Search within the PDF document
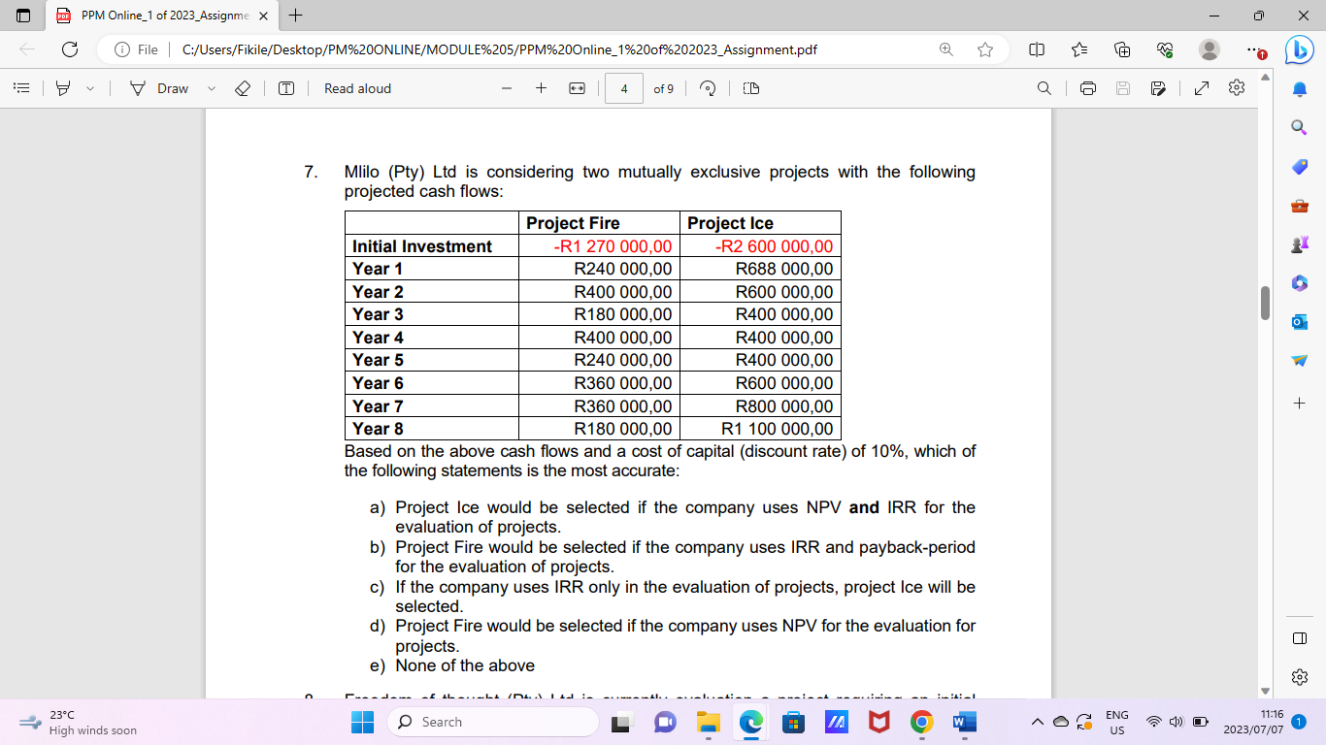 click(1044, 88)
